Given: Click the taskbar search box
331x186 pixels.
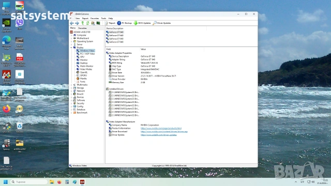Looking at the screenshot, I should point(29,182).
